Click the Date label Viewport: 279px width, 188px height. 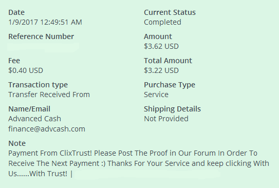(16, 12)
